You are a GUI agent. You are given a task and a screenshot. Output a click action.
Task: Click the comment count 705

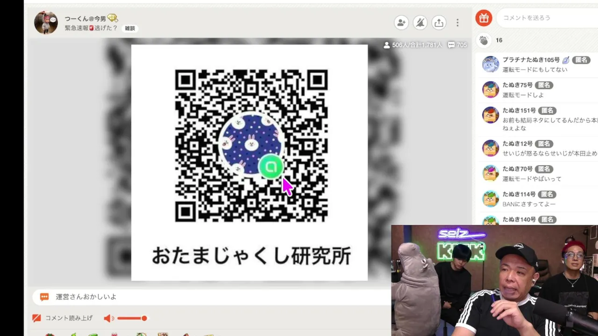[x=462, y=45]
